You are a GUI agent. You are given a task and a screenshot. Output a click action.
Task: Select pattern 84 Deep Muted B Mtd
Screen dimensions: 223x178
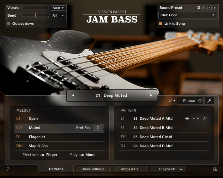pyautogui.click(x=164, y=127)
